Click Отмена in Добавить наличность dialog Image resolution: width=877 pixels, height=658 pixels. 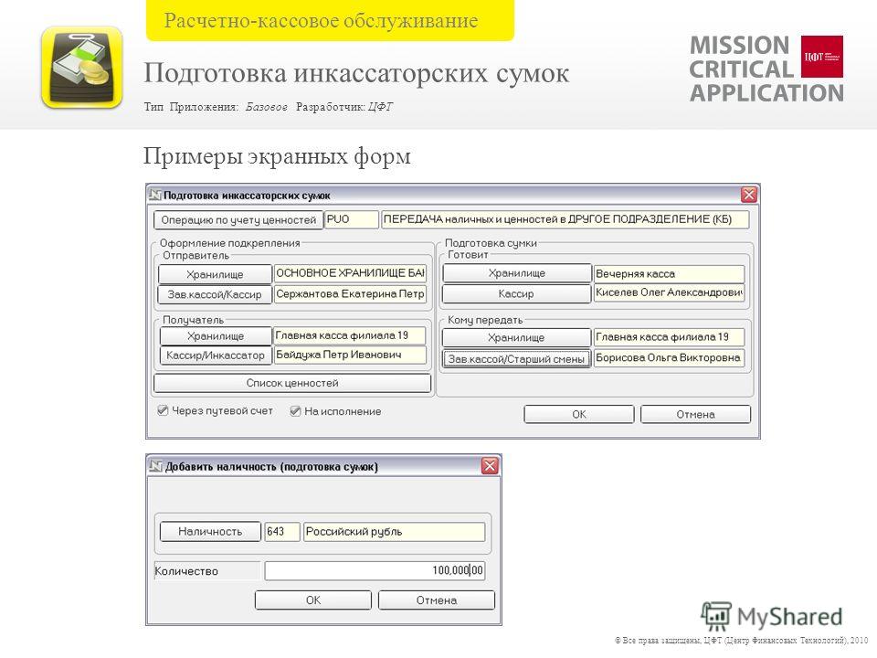click(437, 600)
